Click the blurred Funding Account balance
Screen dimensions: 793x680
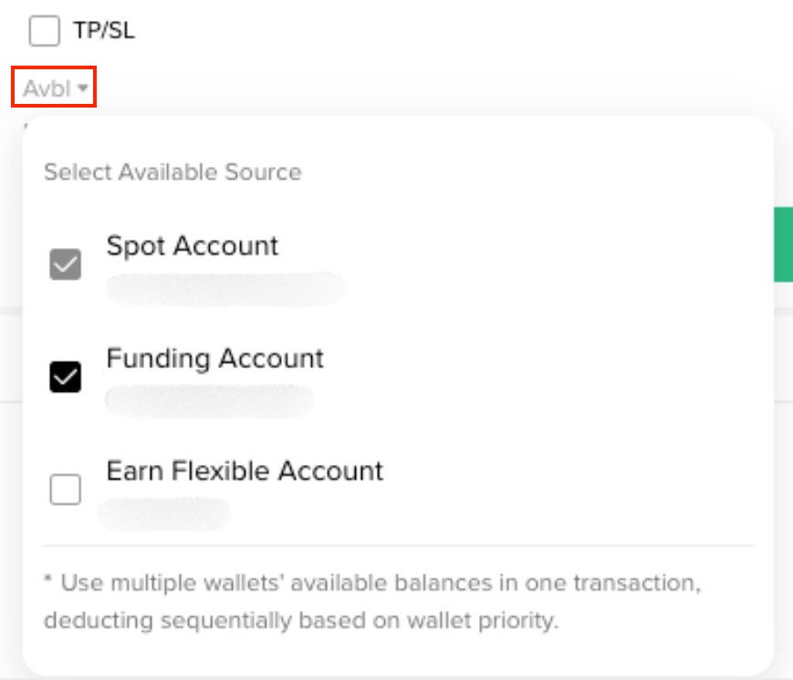209,401
